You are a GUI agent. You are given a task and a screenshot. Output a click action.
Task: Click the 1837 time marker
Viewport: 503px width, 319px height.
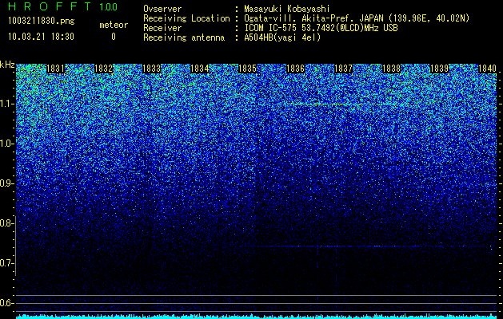(x=343, y=69)
